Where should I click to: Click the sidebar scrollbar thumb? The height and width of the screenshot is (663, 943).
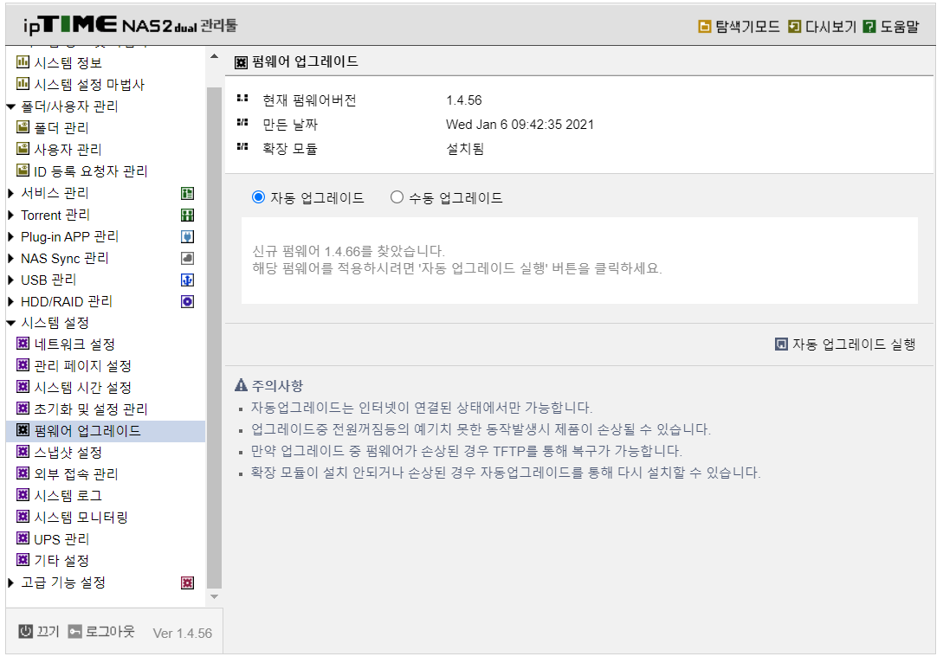point(214,338)
